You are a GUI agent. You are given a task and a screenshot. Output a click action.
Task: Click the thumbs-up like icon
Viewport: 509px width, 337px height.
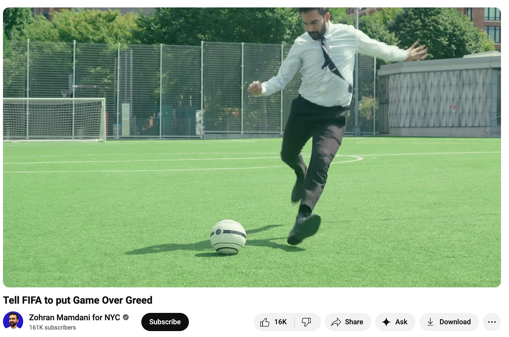pyautogui.click(x=265, y=322)
